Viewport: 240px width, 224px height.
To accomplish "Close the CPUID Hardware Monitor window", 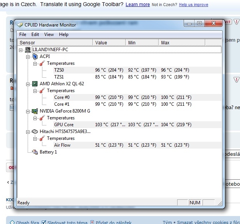I will pos(214,23).
